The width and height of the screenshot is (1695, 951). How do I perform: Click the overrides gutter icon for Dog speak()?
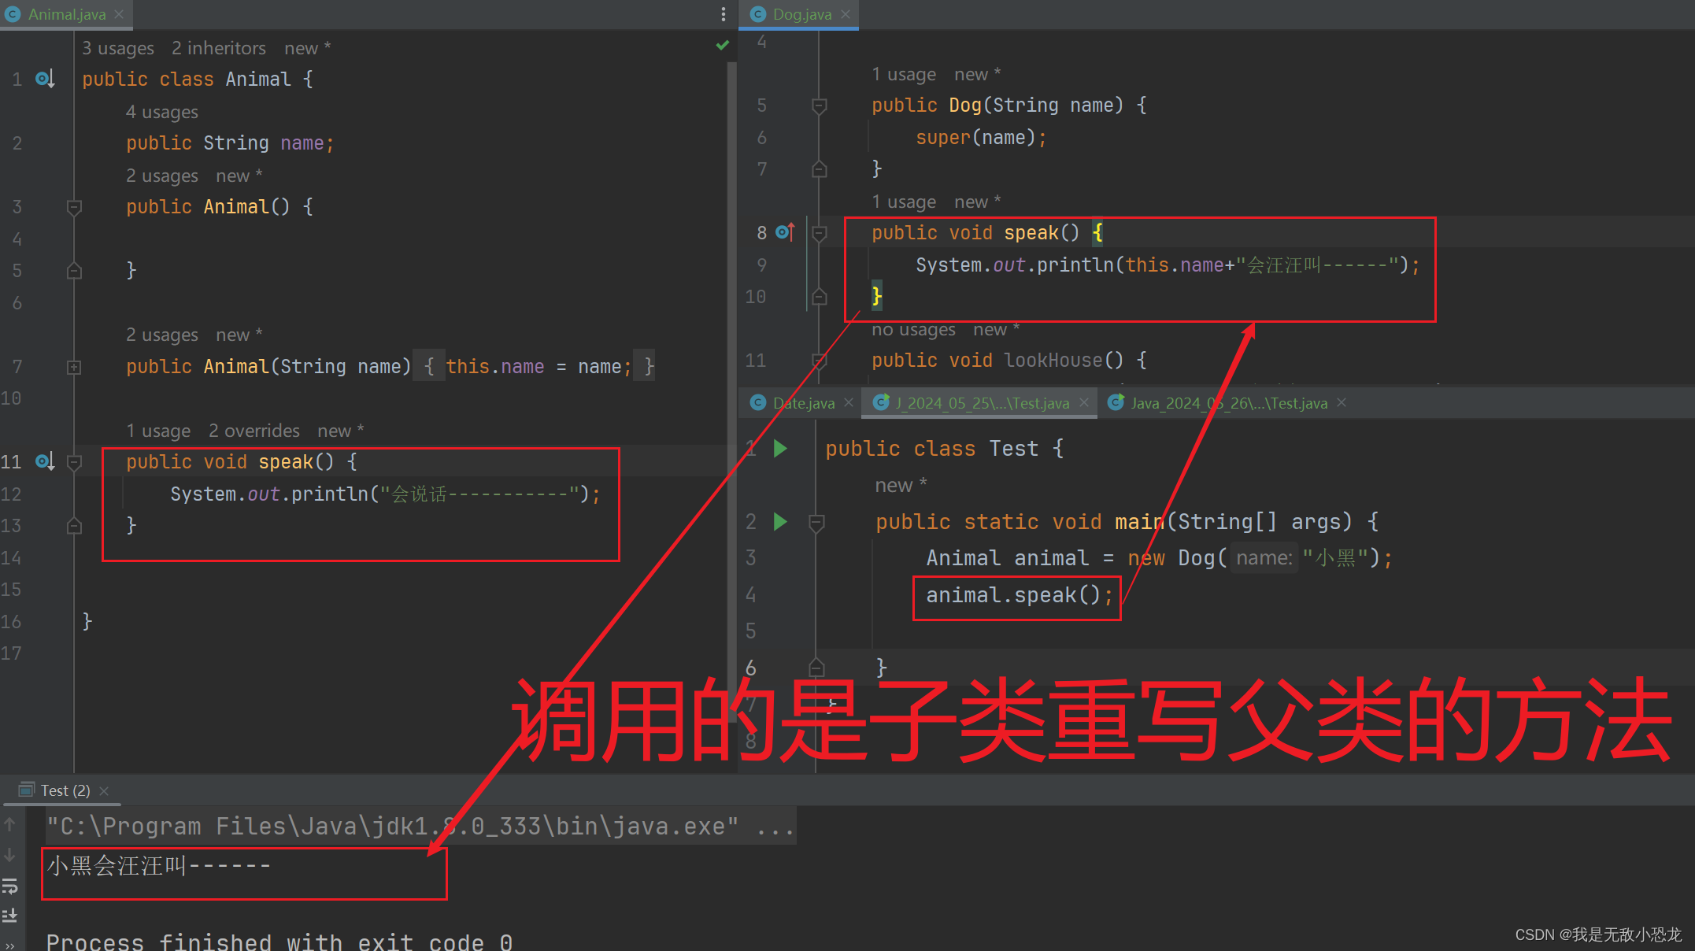coord(786,232)
